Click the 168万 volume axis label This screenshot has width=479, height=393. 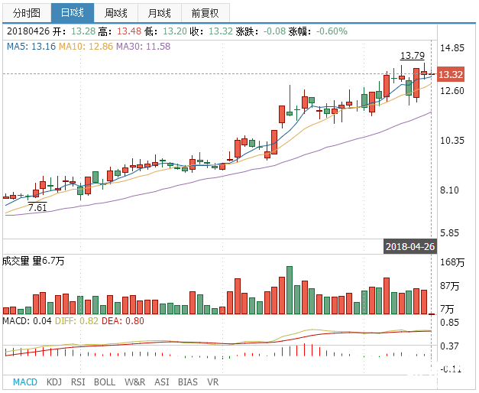click(x=452, y=262)
